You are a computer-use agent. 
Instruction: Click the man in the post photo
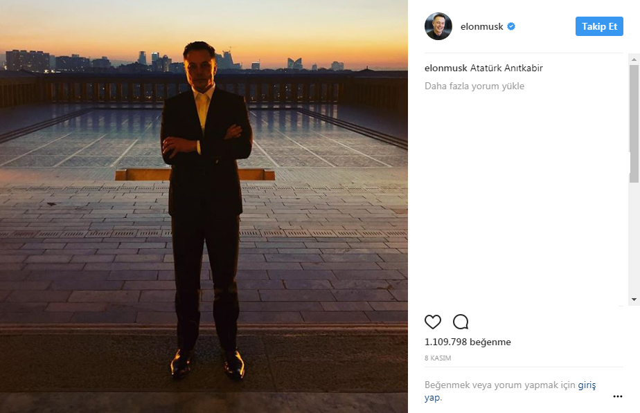pyautogui.click(x=206, y=208)
